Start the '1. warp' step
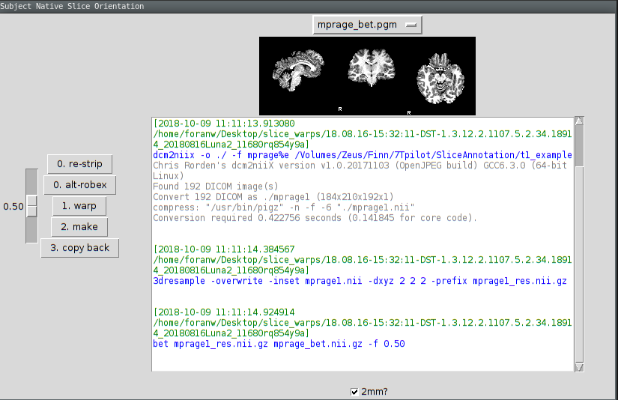Screen dimensions: 618x400 pyautogui.click(x=79, y=206)
